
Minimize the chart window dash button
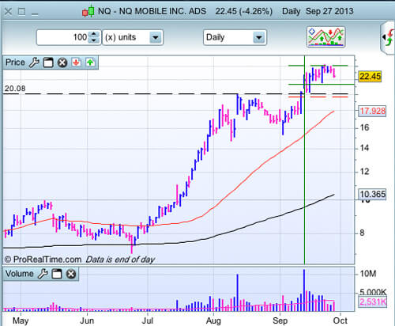(x=35, y=14)
